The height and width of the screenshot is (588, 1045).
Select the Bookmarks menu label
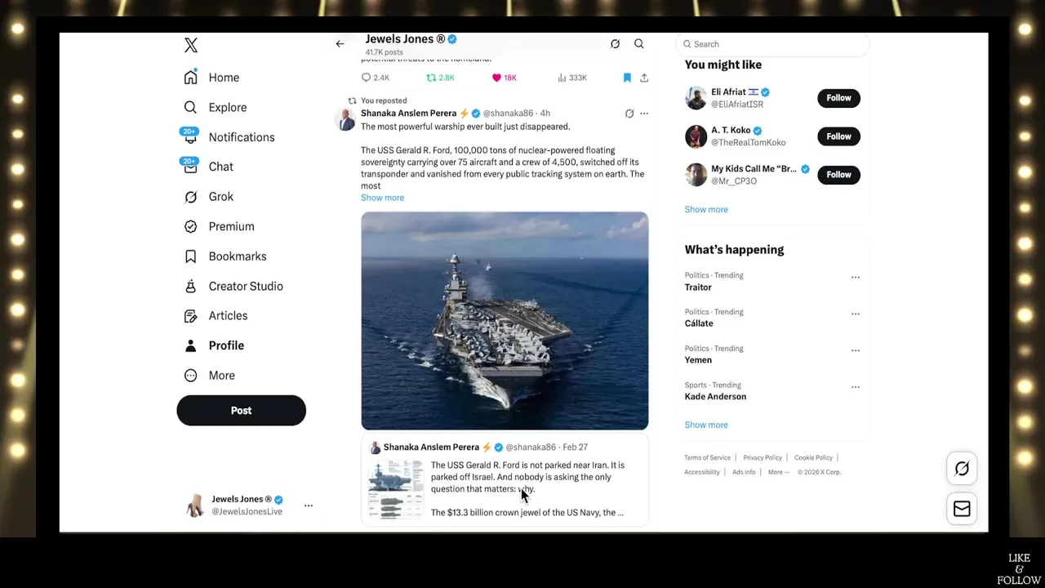point(238,256)
